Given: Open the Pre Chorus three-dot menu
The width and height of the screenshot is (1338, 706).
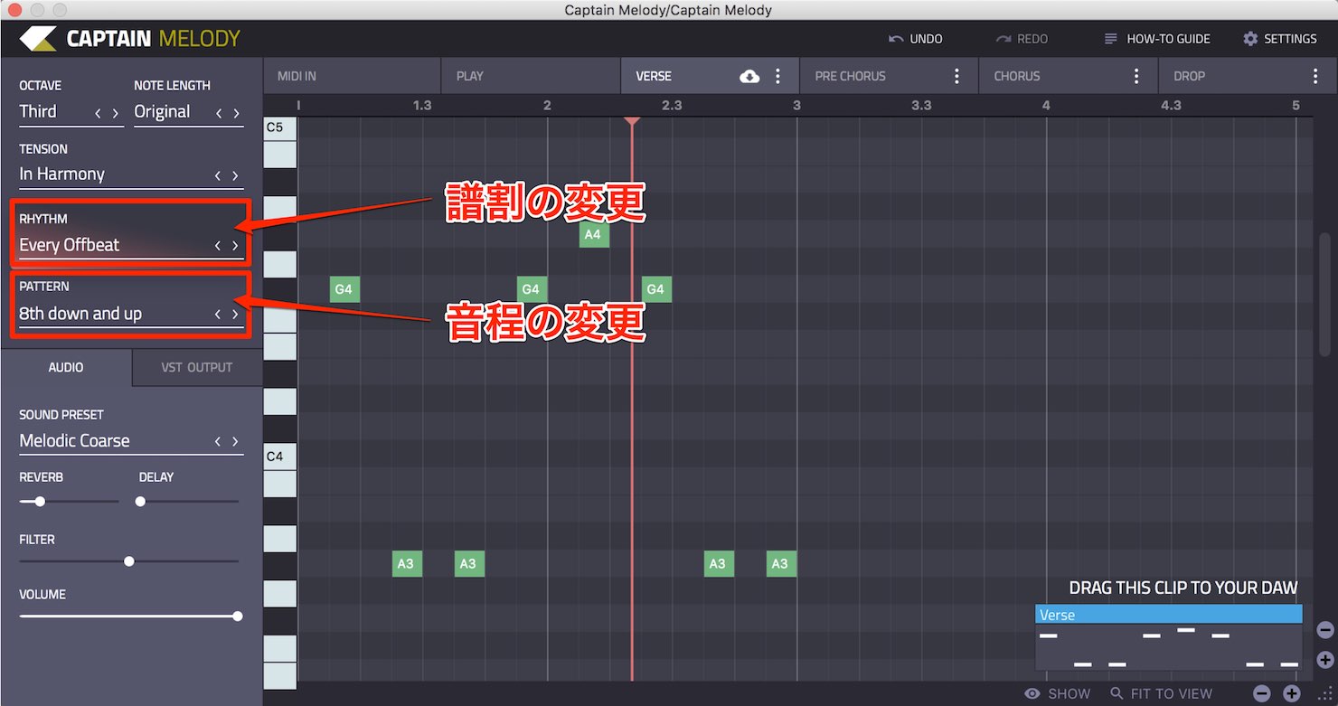Looking at the screenshot, I should tap(957, 77).
